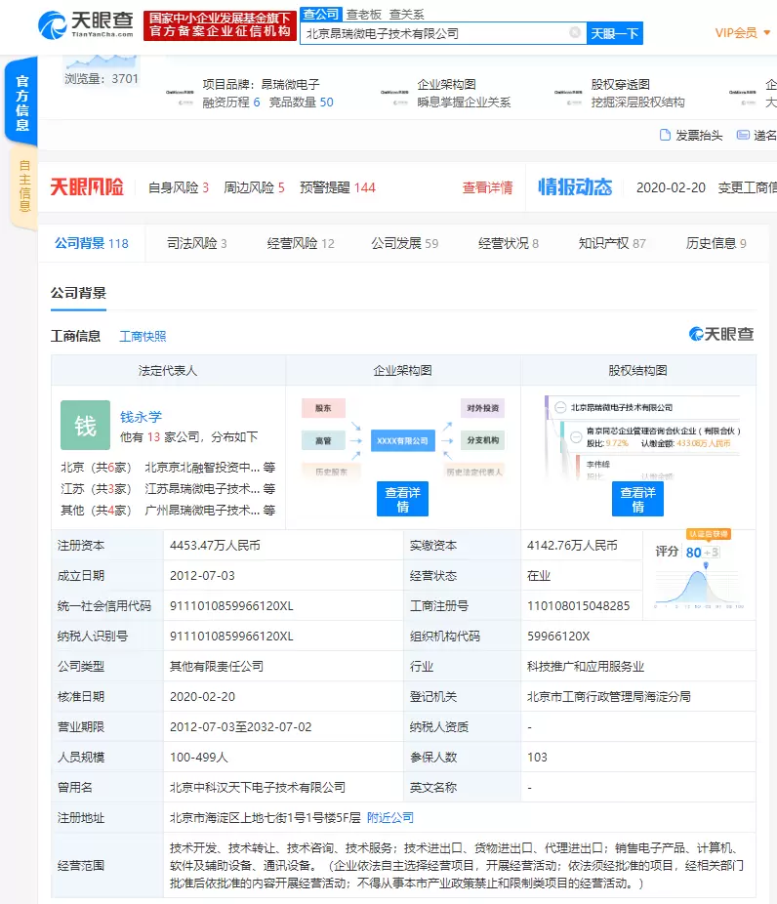This screenshot has height=904, width=777.
Task: Click the 股权穿透图 thumbnail icon in the top strip
Action: (570, 93)
